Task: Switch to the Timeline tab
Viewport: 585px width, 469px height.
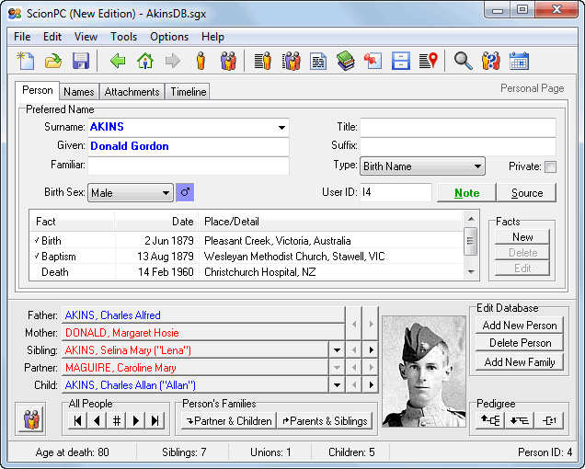Action: pyautogui.click(x=189, y=92)
